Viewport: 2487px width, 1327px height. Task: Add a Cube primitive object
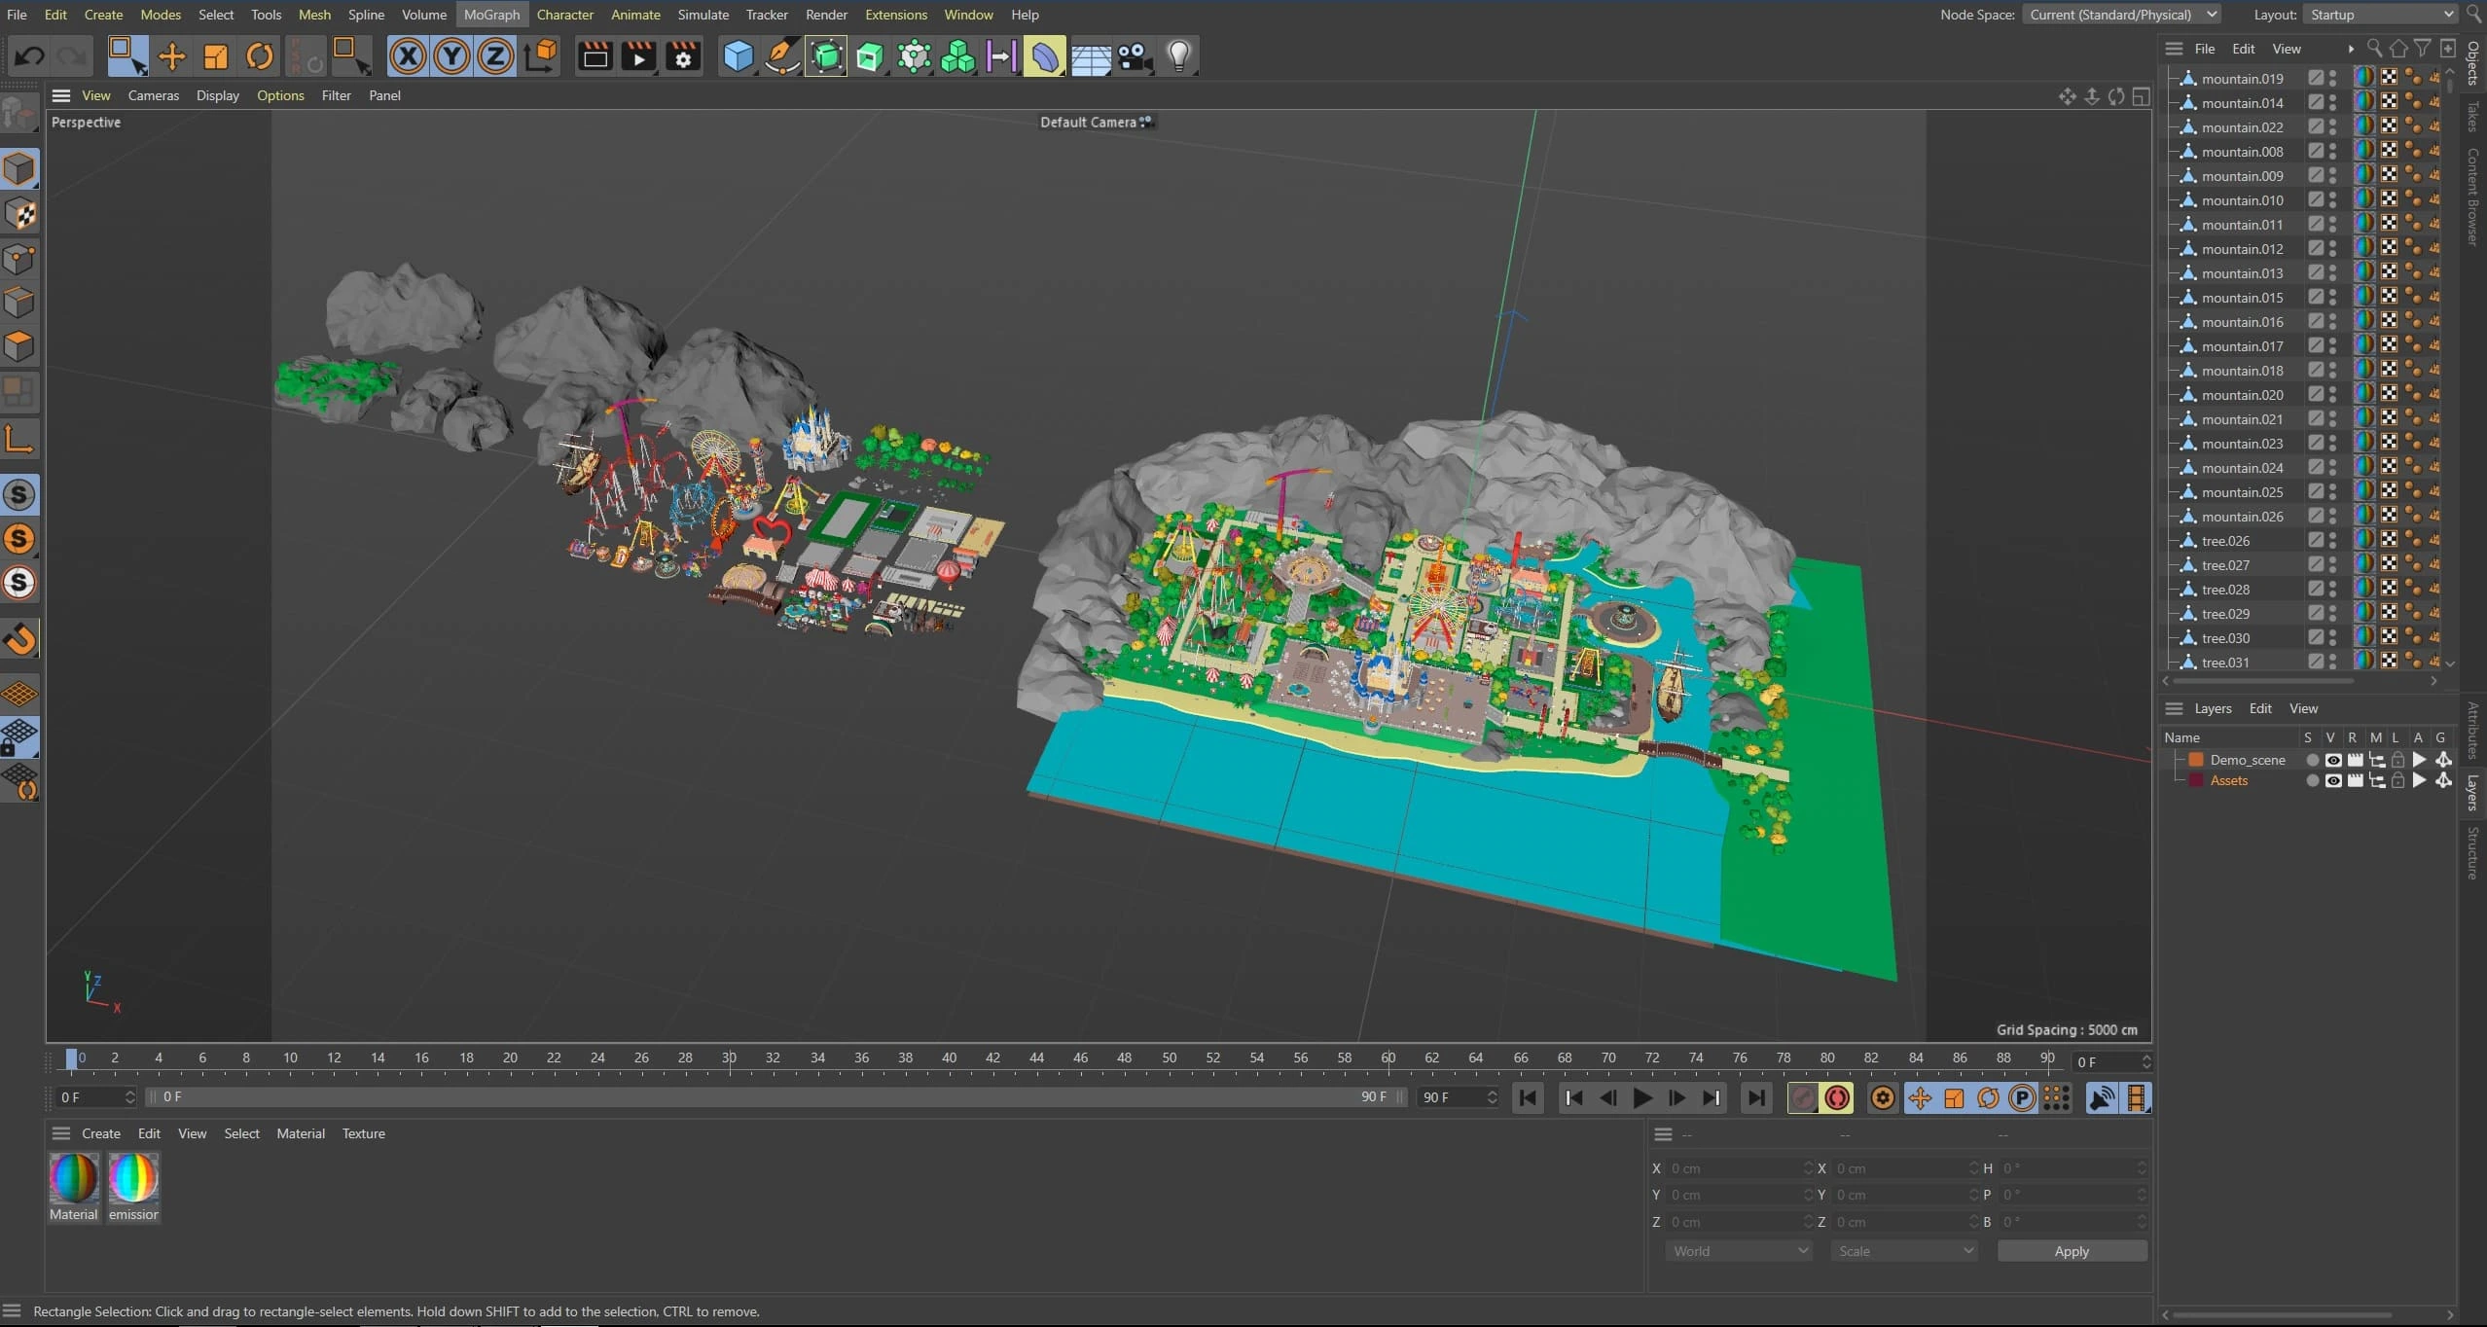[x=738, y=56]
